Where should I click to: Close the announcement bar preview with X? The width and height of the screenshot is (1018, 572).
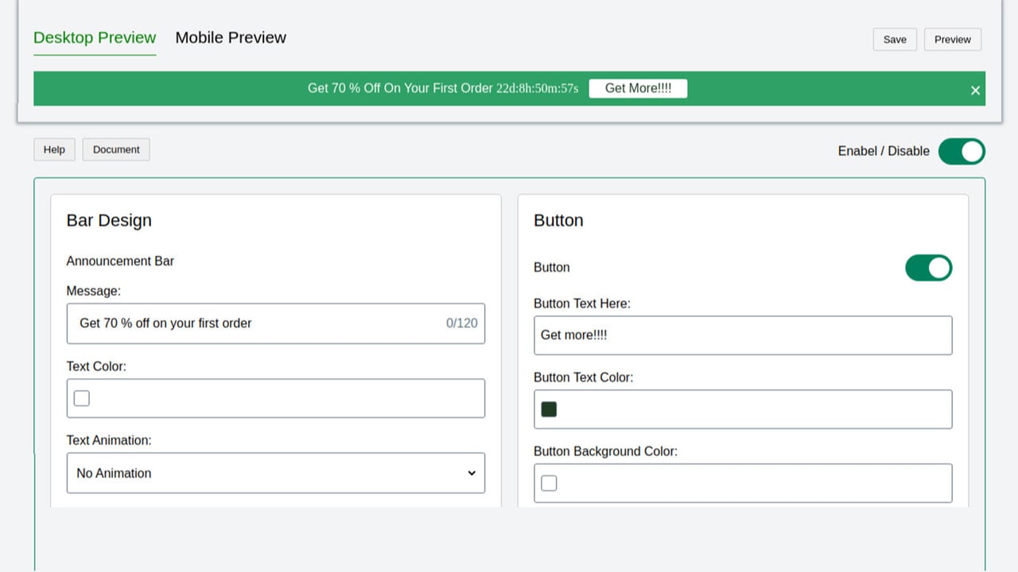(x=975, y=90)
